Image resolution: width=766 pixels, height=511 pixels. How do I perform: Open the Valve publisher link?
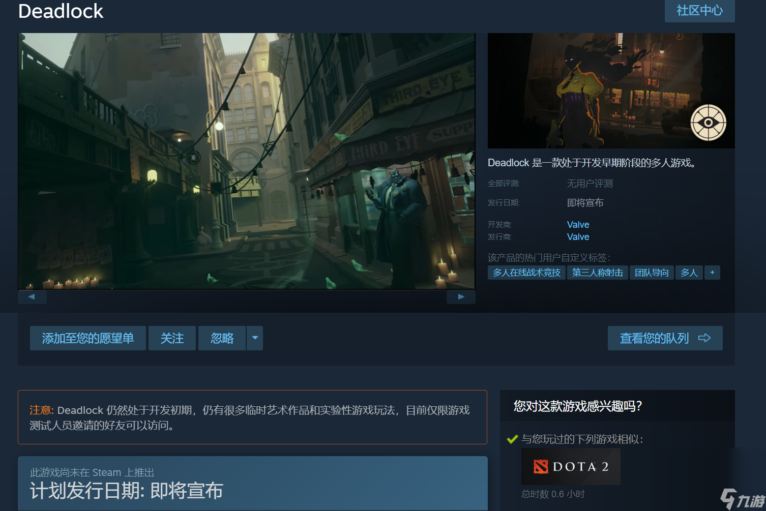(x=578, y=237)
